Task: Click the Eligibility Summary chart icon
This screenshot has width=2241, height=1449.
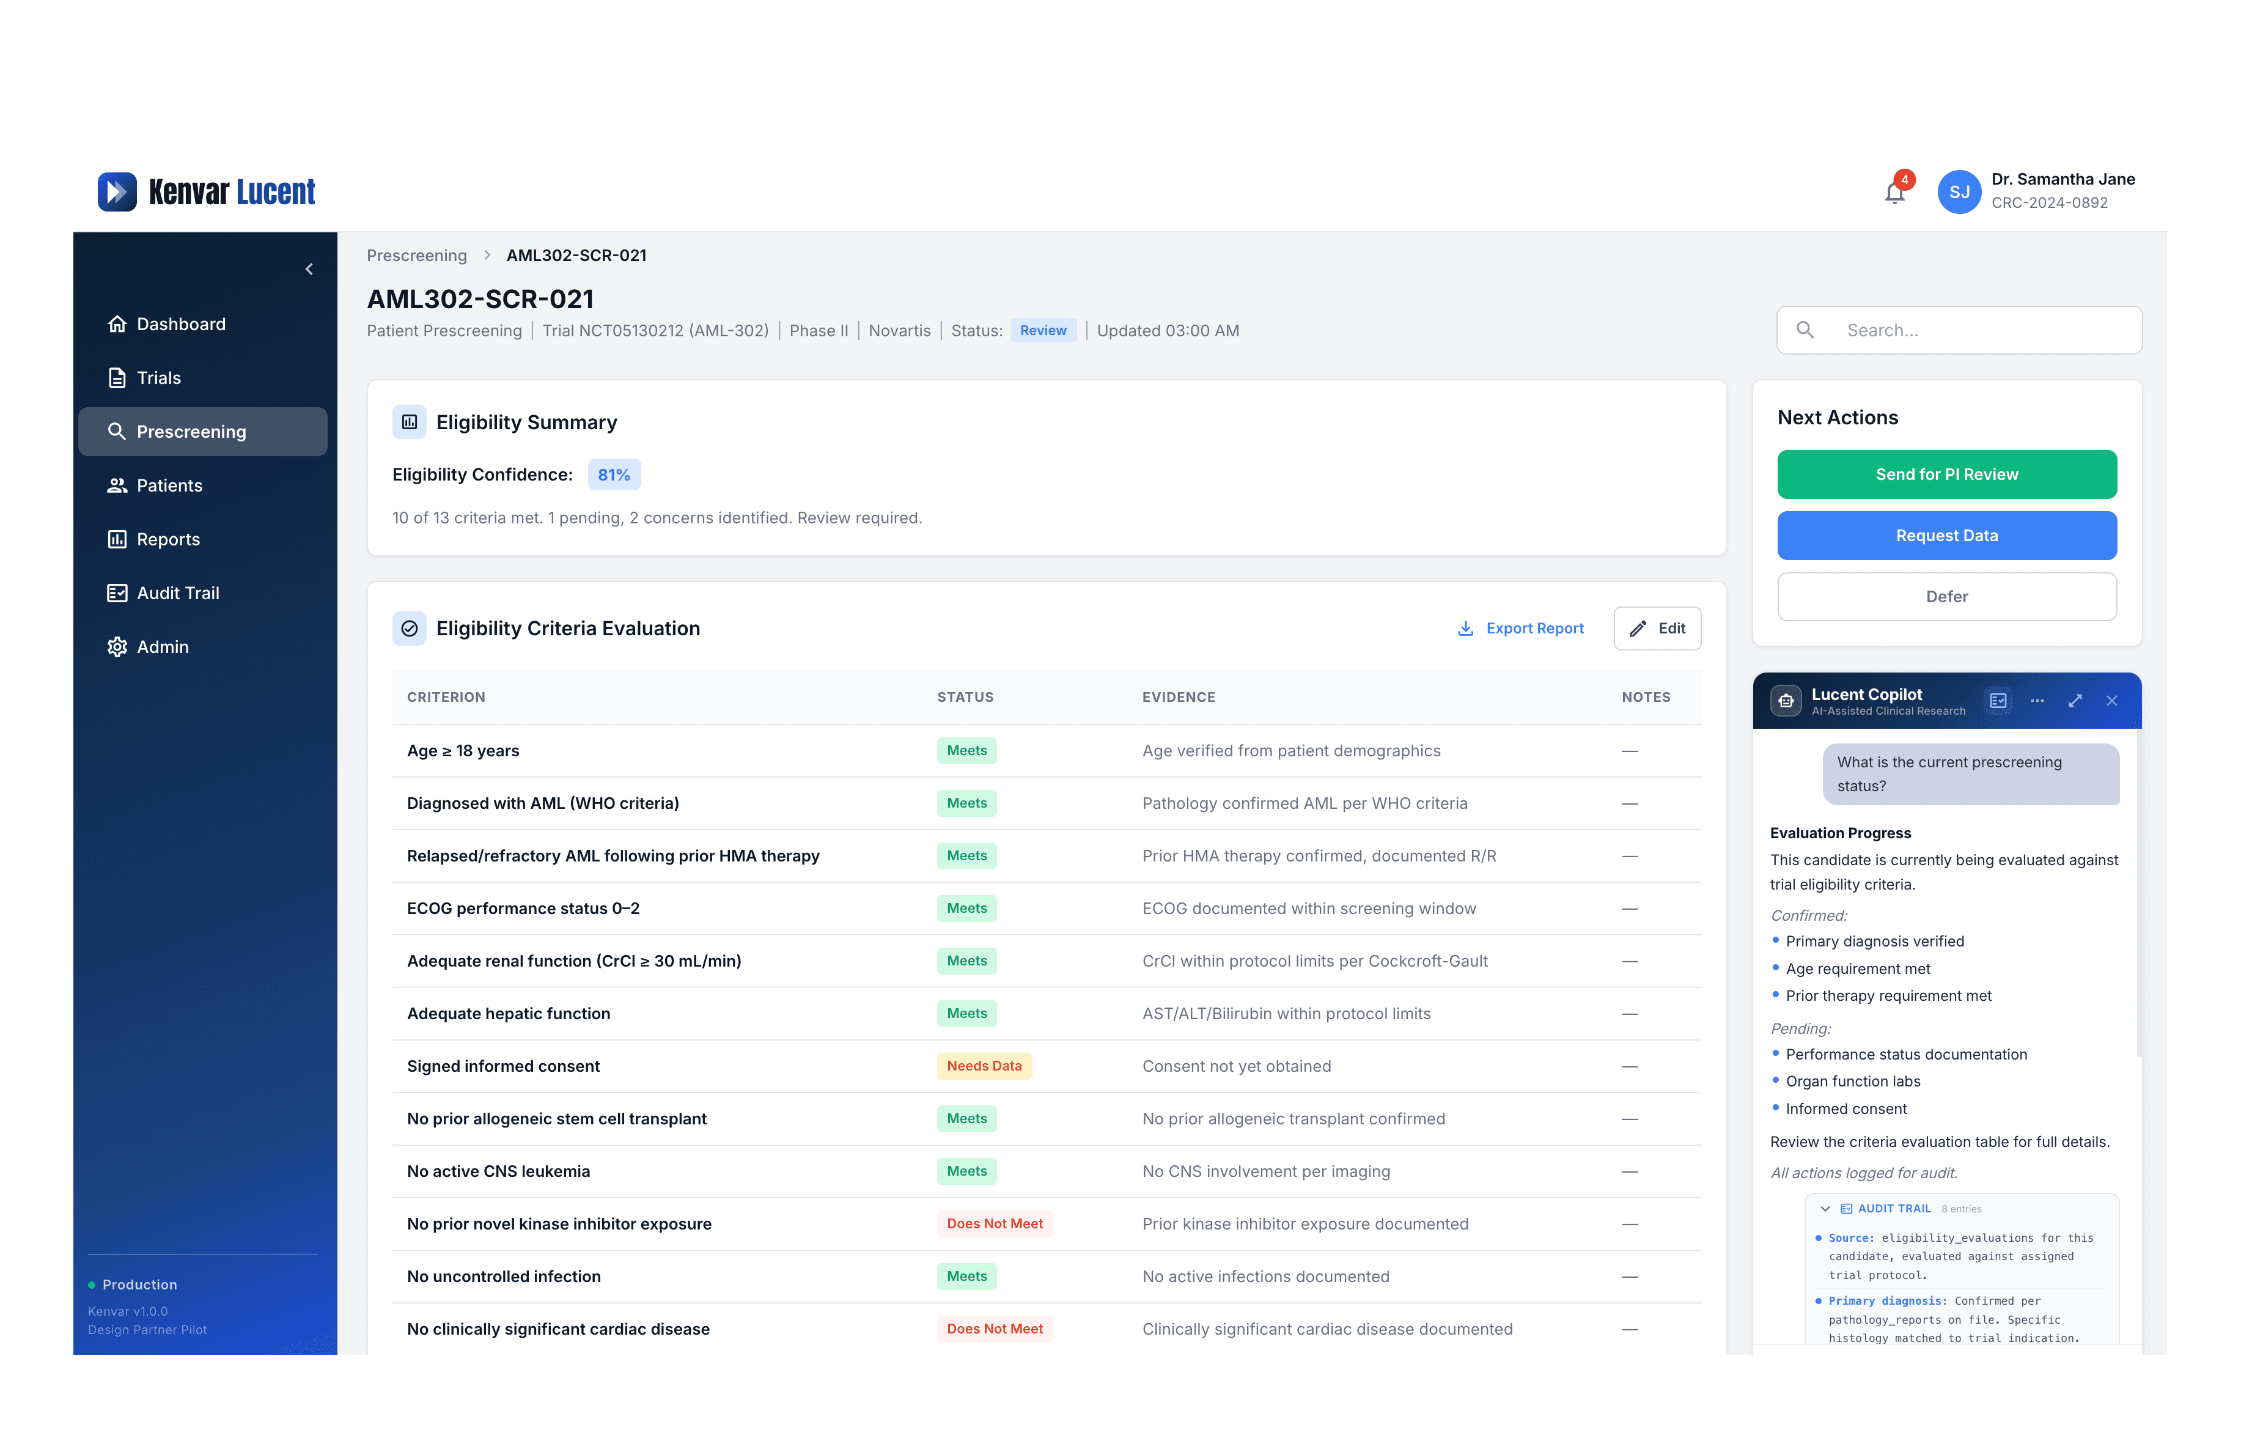Action: pyautogui.click(x=409, y=422)
